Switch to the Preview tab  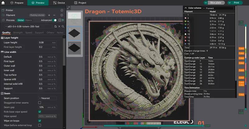point(38,3)
